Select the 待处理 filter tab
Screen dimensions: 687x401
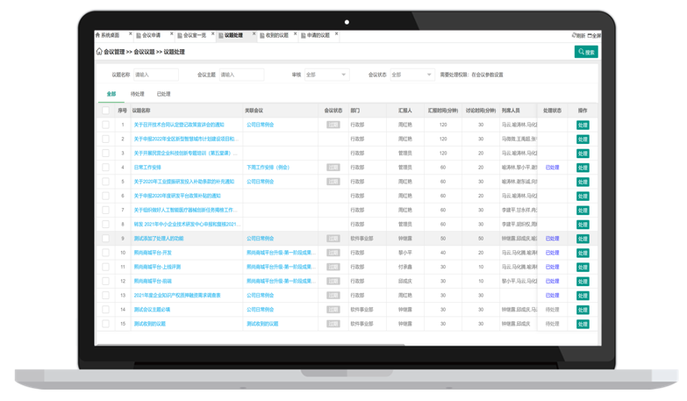137,94
